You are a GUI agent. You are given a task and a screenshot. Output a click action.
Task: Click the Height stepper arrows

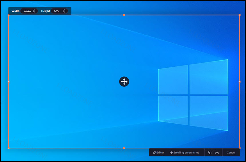pyautogui.click(x=64, y=11)
